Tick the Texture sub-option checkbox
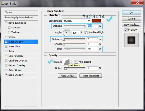 tap(9, 32)
